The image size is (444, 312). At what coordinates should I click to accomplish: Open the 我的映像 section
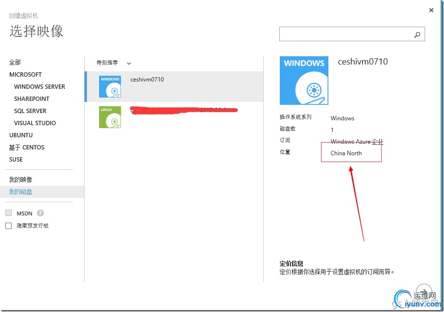pyautogui.click(x=21, y=180)
